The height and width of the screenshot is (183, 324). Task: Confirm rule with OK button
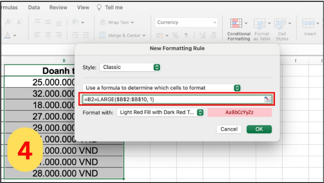[259, 129]
